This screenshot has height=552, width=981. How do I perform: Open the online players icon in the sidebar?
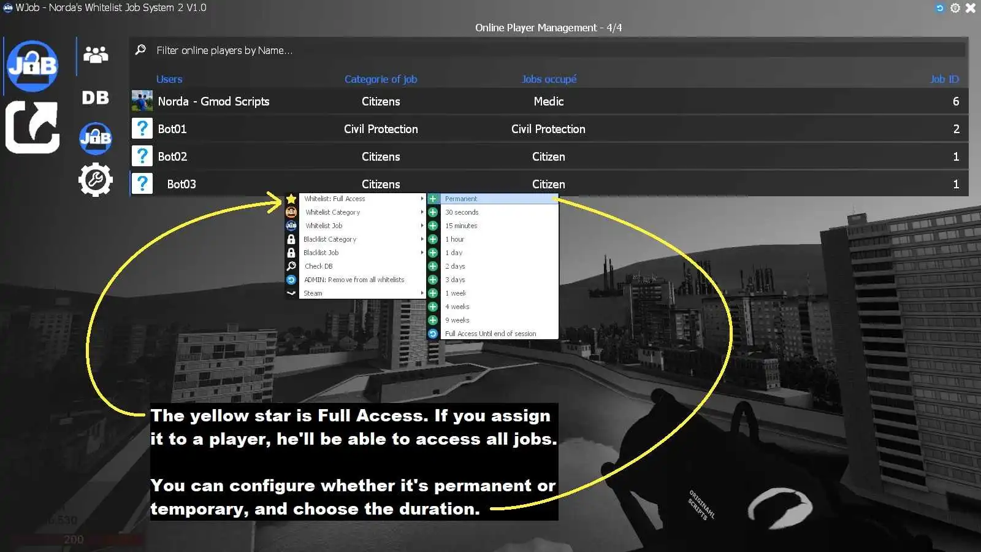pyautogui.click(x=95, y=55)
